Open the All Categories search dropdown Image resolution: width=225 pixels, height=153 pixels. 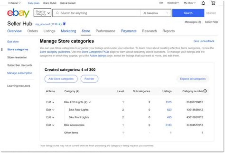(155, 13)
